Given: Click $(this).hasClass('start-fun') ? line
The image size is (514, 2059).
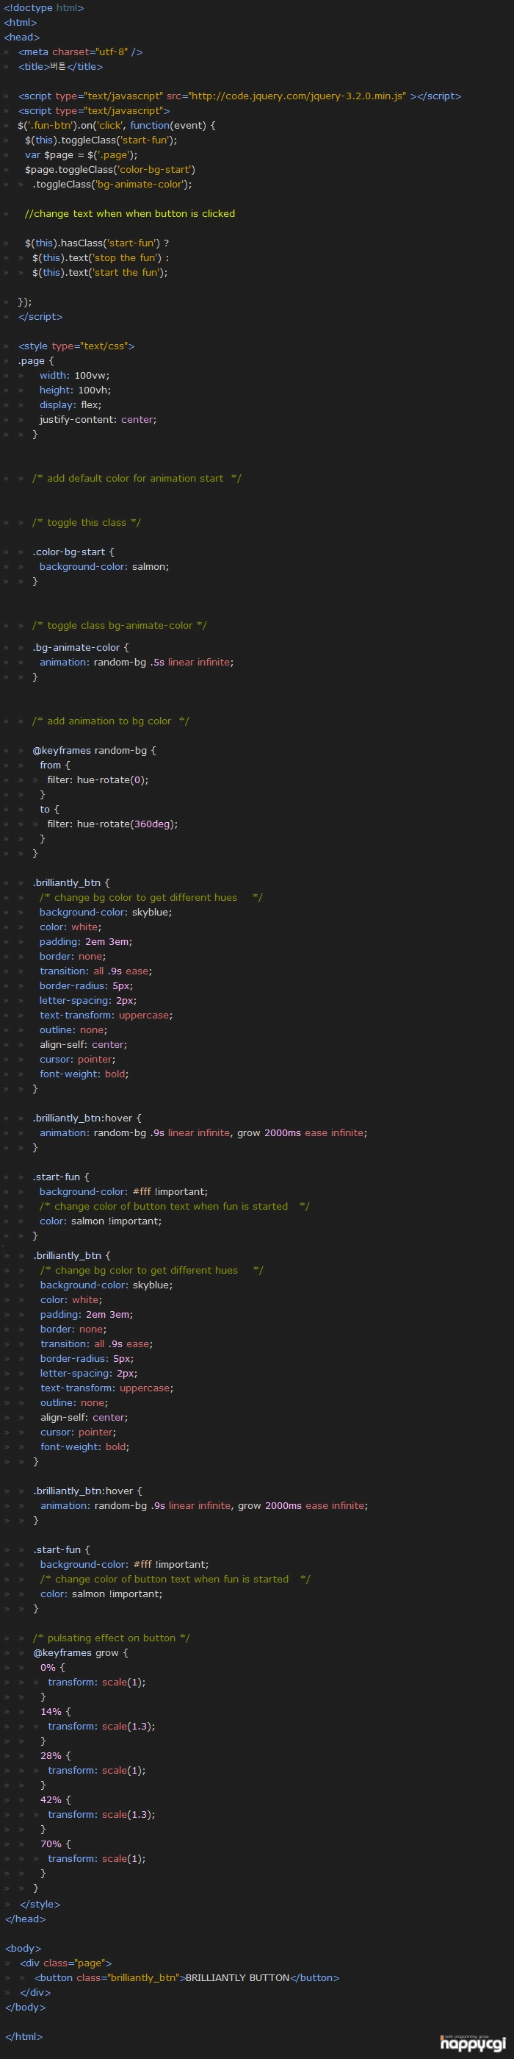Looking at the screenshot, I should click(97, 243).
